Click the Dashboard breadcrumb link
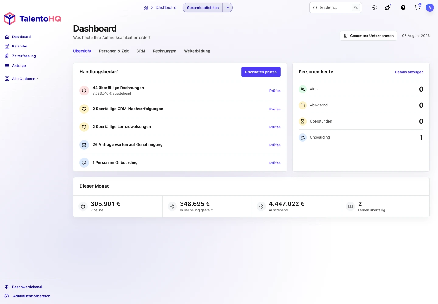Viewport: 438px width, 304px height. pyautogui.click(x=166, y=8)
